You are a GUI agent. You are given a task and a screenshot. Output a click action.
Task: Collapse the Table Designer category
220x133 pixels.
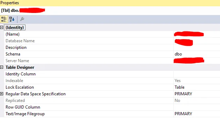click(x=1, y=67)
